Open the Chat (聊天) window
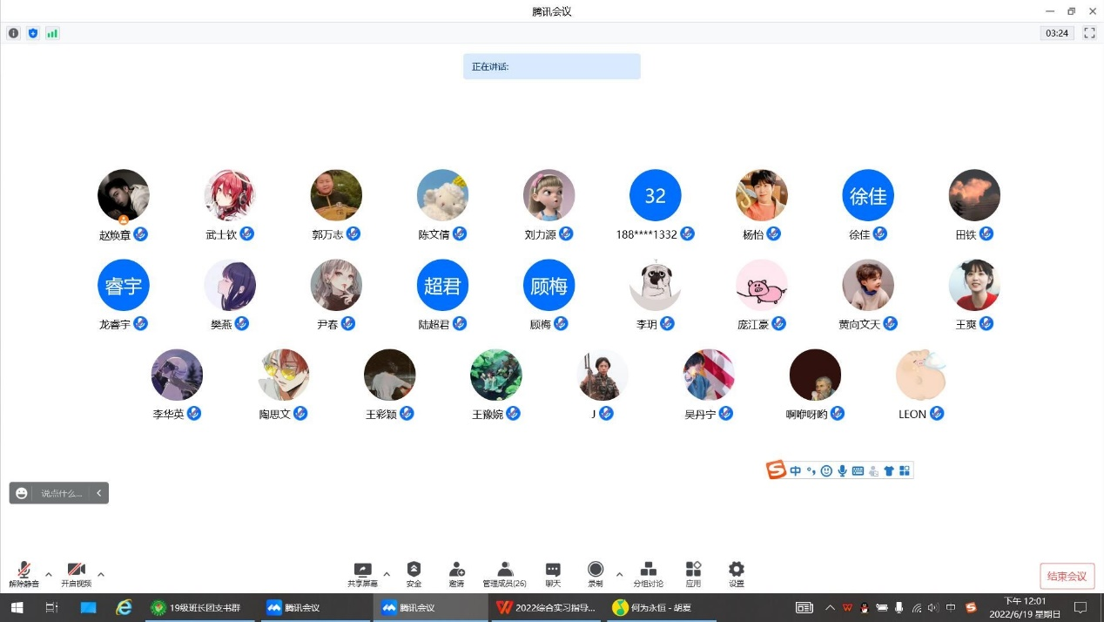Screen dimensions: 1104x622 coord(553,574)
